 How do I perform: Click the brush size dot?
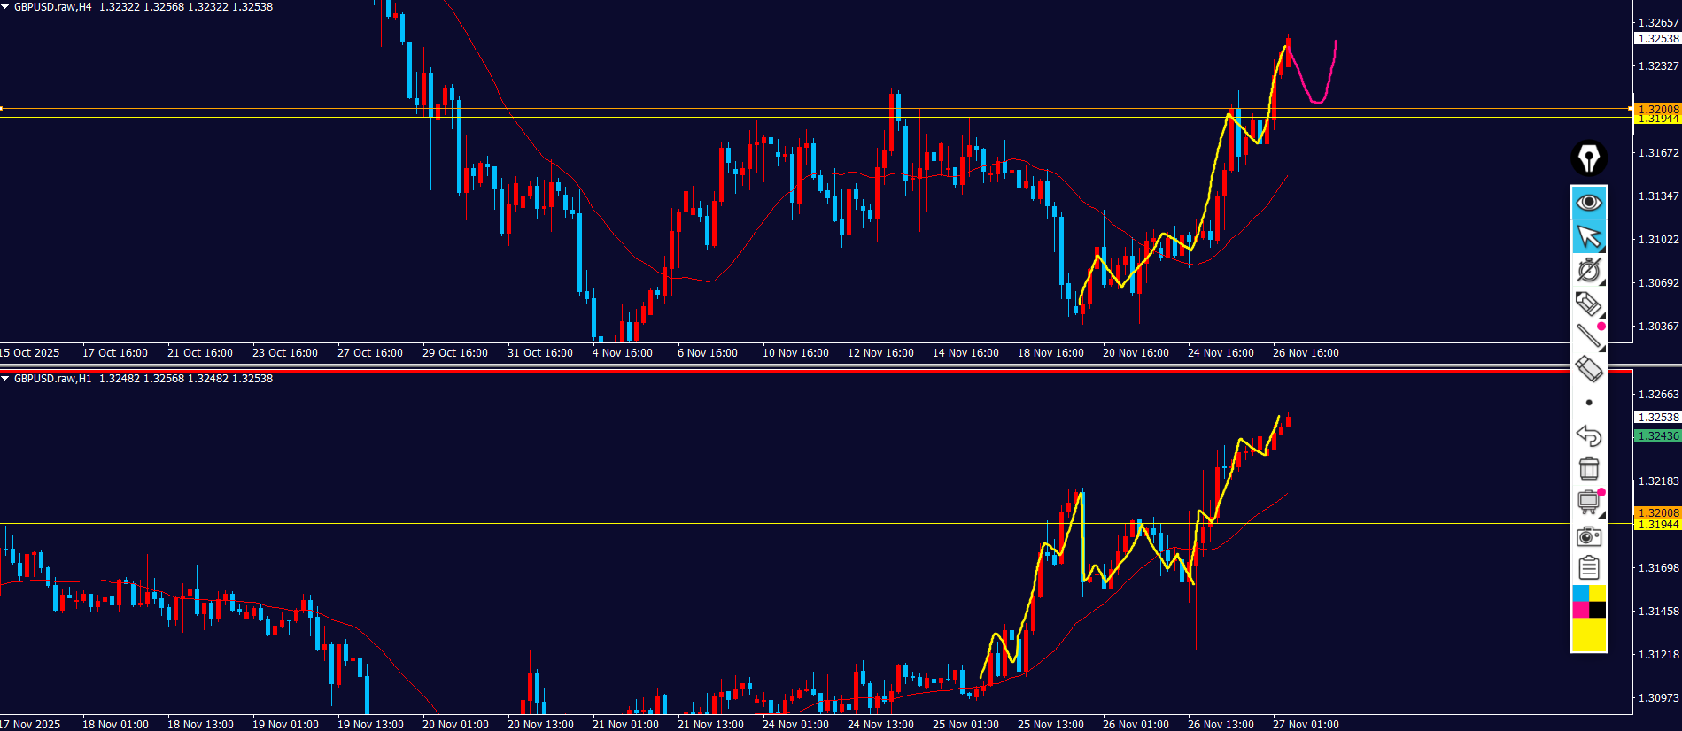(x=1589, y=403)
